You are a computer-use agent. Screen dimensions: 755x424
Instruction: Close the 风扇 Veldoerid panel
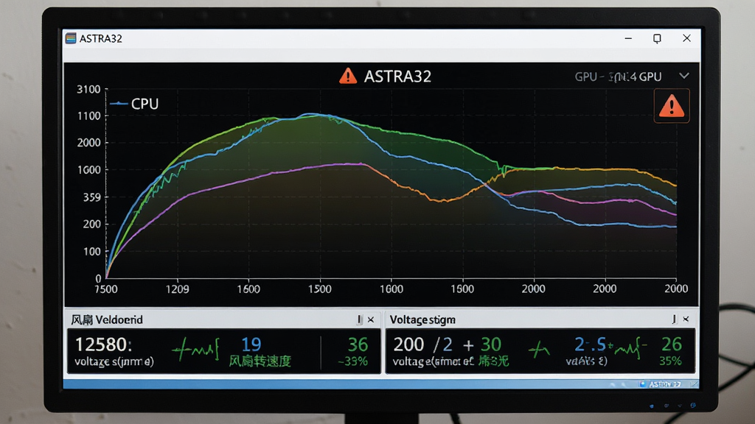pyautogui.click(x=371, y=319)
